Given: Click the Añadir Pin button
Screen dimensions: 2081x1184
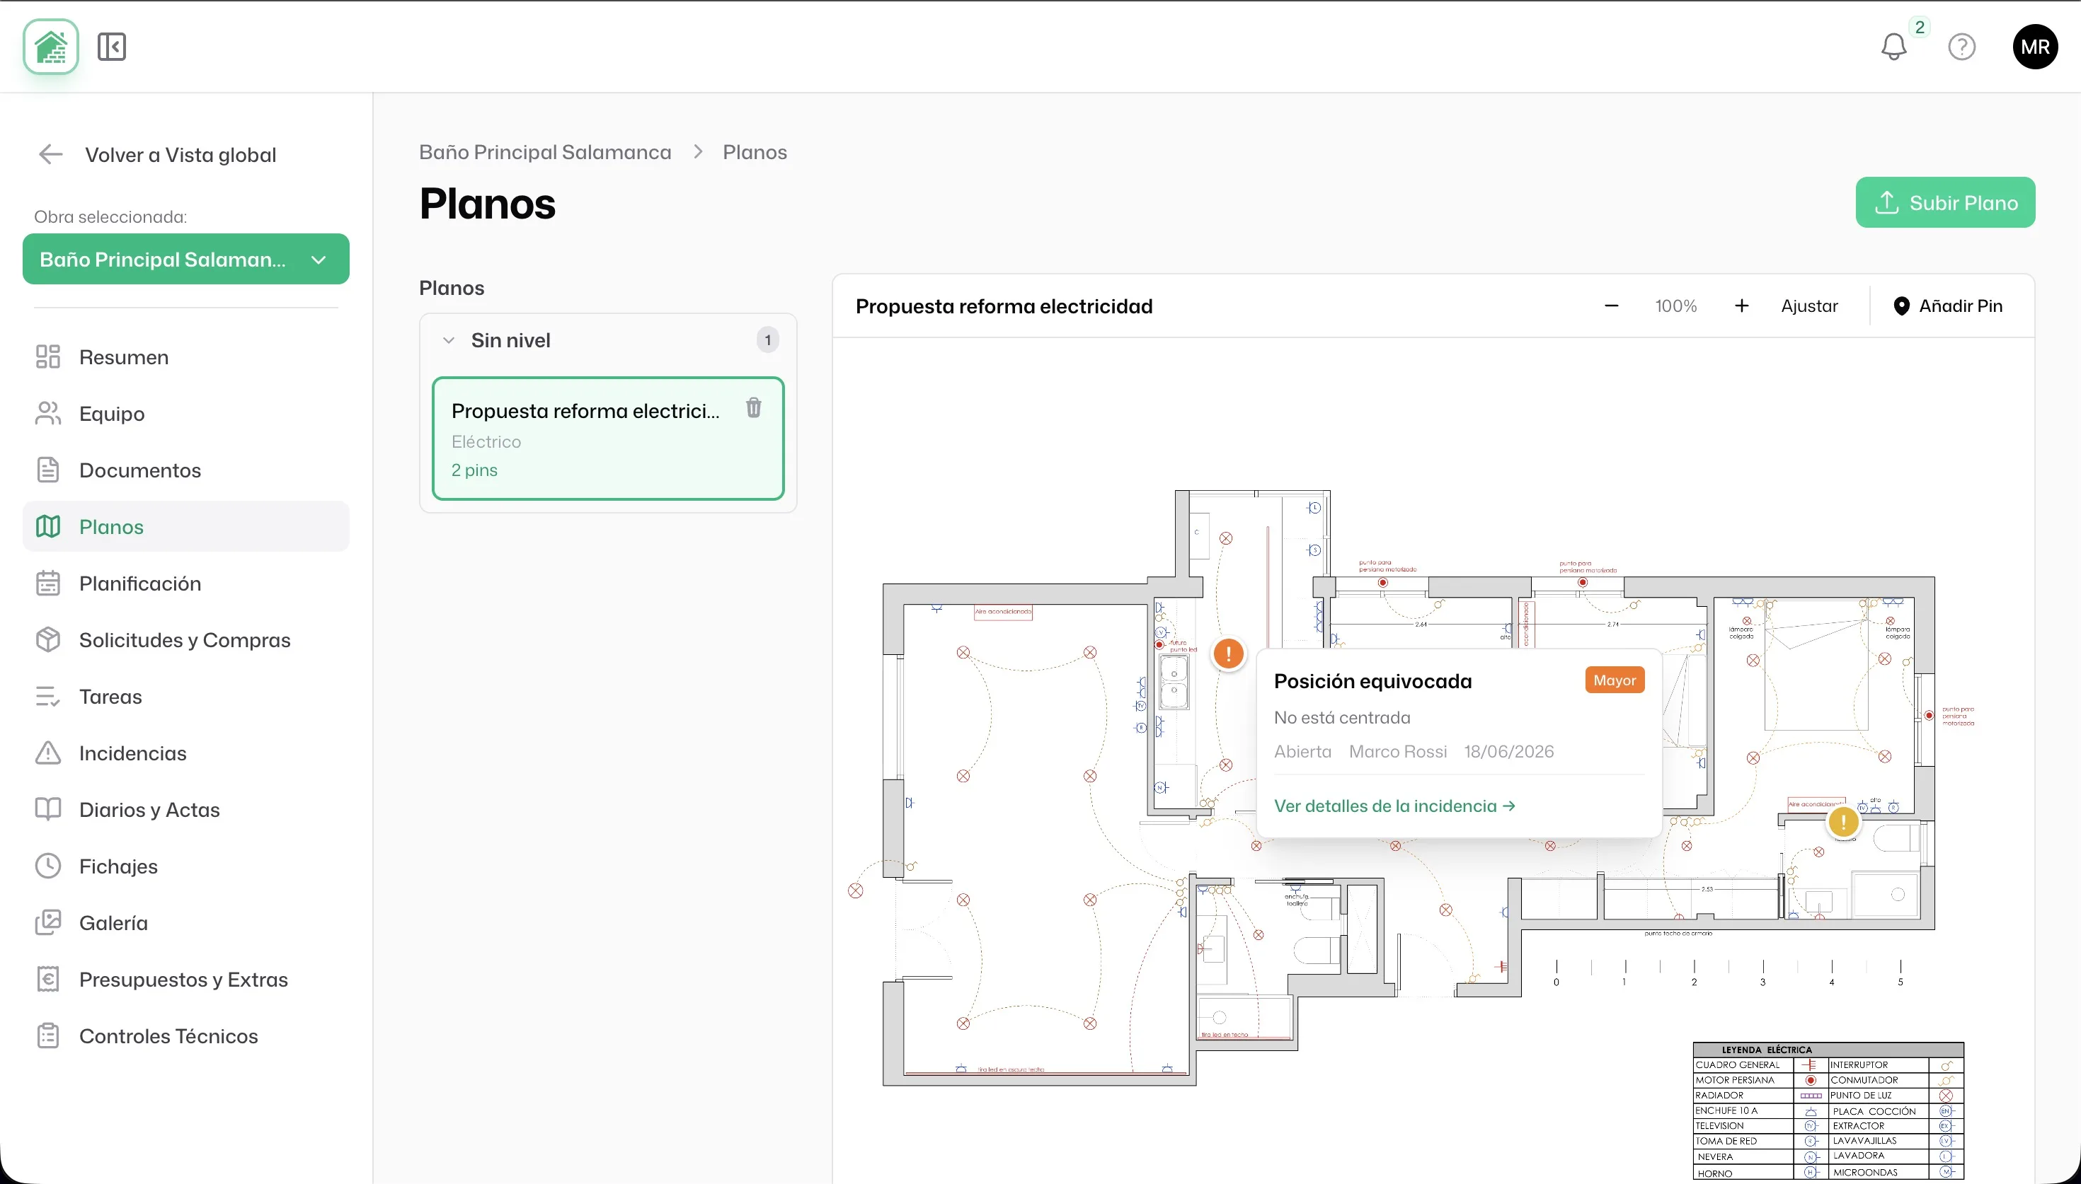Looking at the screenshot, I should point(1948,306).
